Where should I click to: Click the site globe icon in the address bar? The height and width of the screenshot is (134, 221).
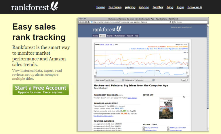pyautogui.click(x=92, y=22)
